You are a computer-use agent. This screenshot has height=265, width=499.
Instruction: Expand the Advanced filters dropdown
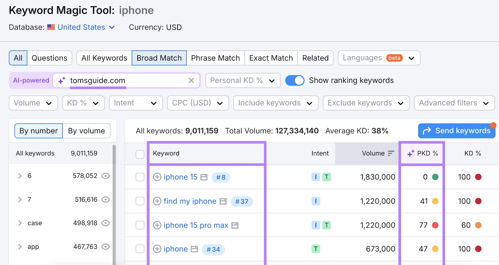coord(454,103)
